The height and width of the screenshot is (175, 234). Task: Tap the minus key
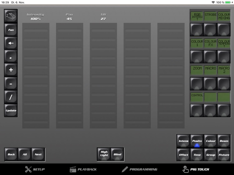tap(11, 83)
